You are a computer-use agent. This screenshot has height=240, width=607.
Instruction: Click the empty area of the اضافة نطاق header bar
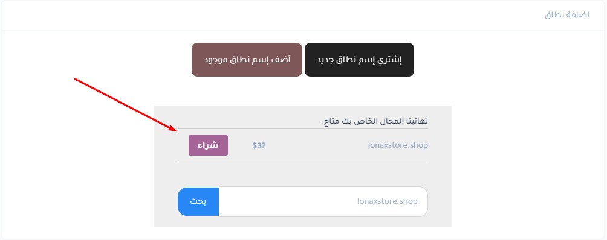(x=271, y=16)
